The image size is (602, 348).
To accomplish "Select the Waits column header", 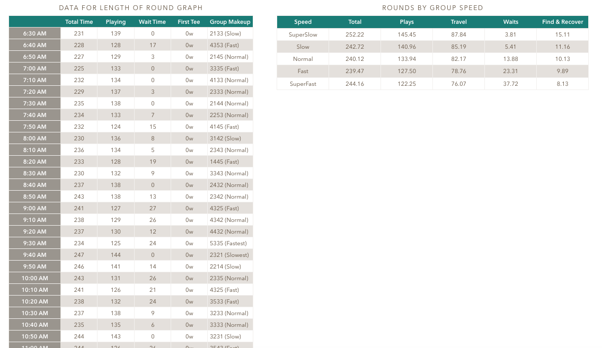I will click(x=510, y=22).
